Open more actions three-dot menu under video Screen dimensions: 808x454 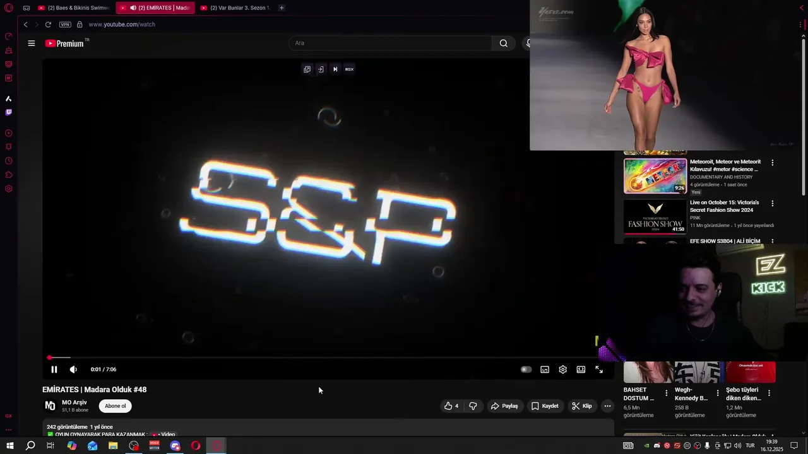pyautogui.click(x=607, y=406)
